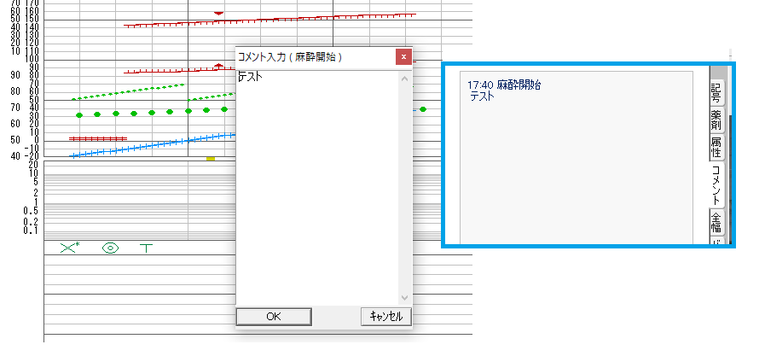Click the leftmost green dot data point
Viewport: 765px width, 362px height.
click(79, 114)
